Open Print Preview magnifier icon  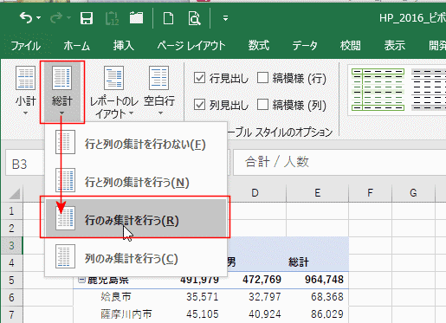coord(194,18)
